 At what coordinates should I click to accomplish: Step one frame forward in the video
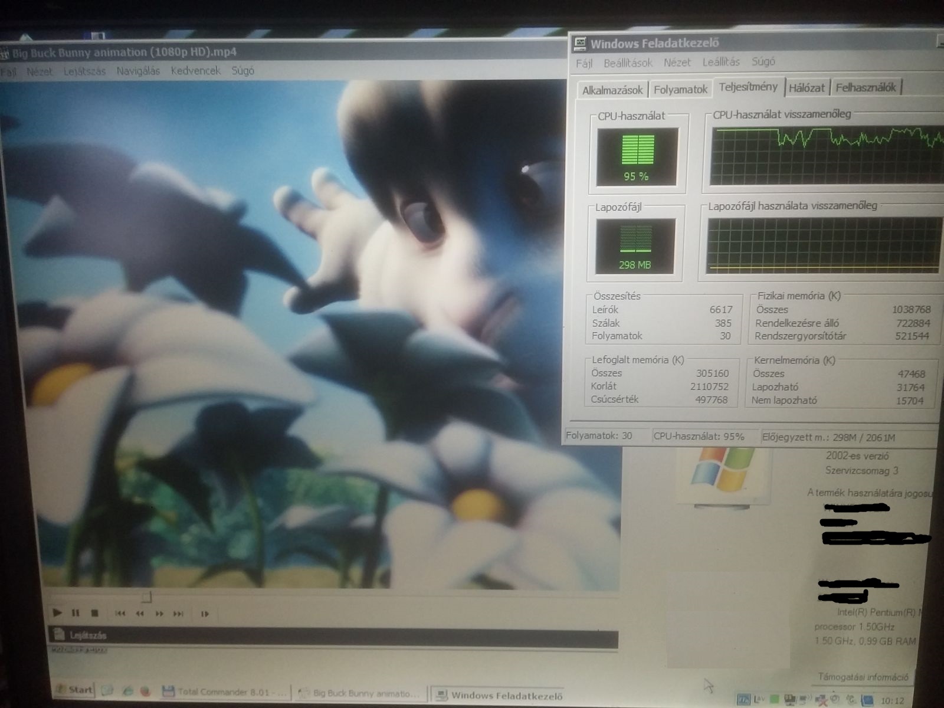[x=205, y=614]
